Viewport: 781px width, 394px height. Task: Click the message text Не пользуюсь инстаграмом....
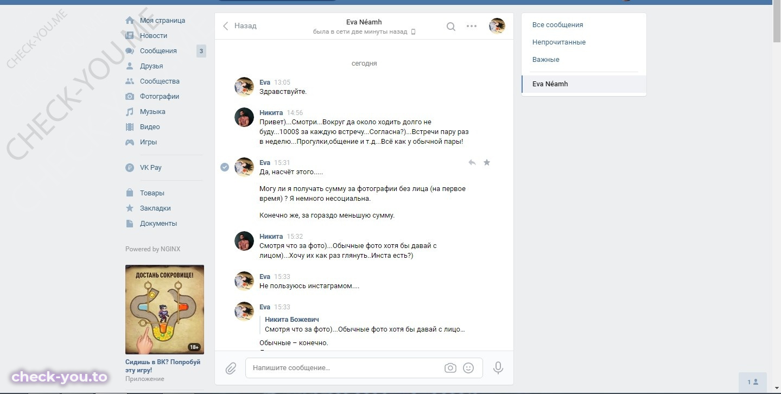tap(309, 286)
